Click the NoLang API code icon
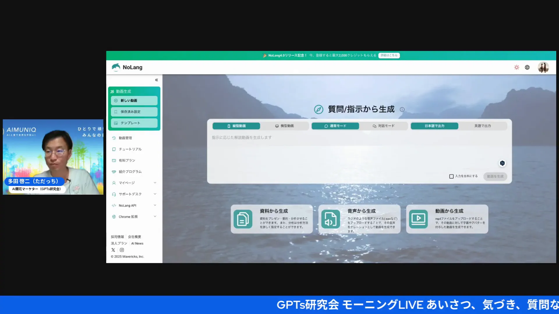Screen dimensions: 559x314 click(x=114, y=206)
